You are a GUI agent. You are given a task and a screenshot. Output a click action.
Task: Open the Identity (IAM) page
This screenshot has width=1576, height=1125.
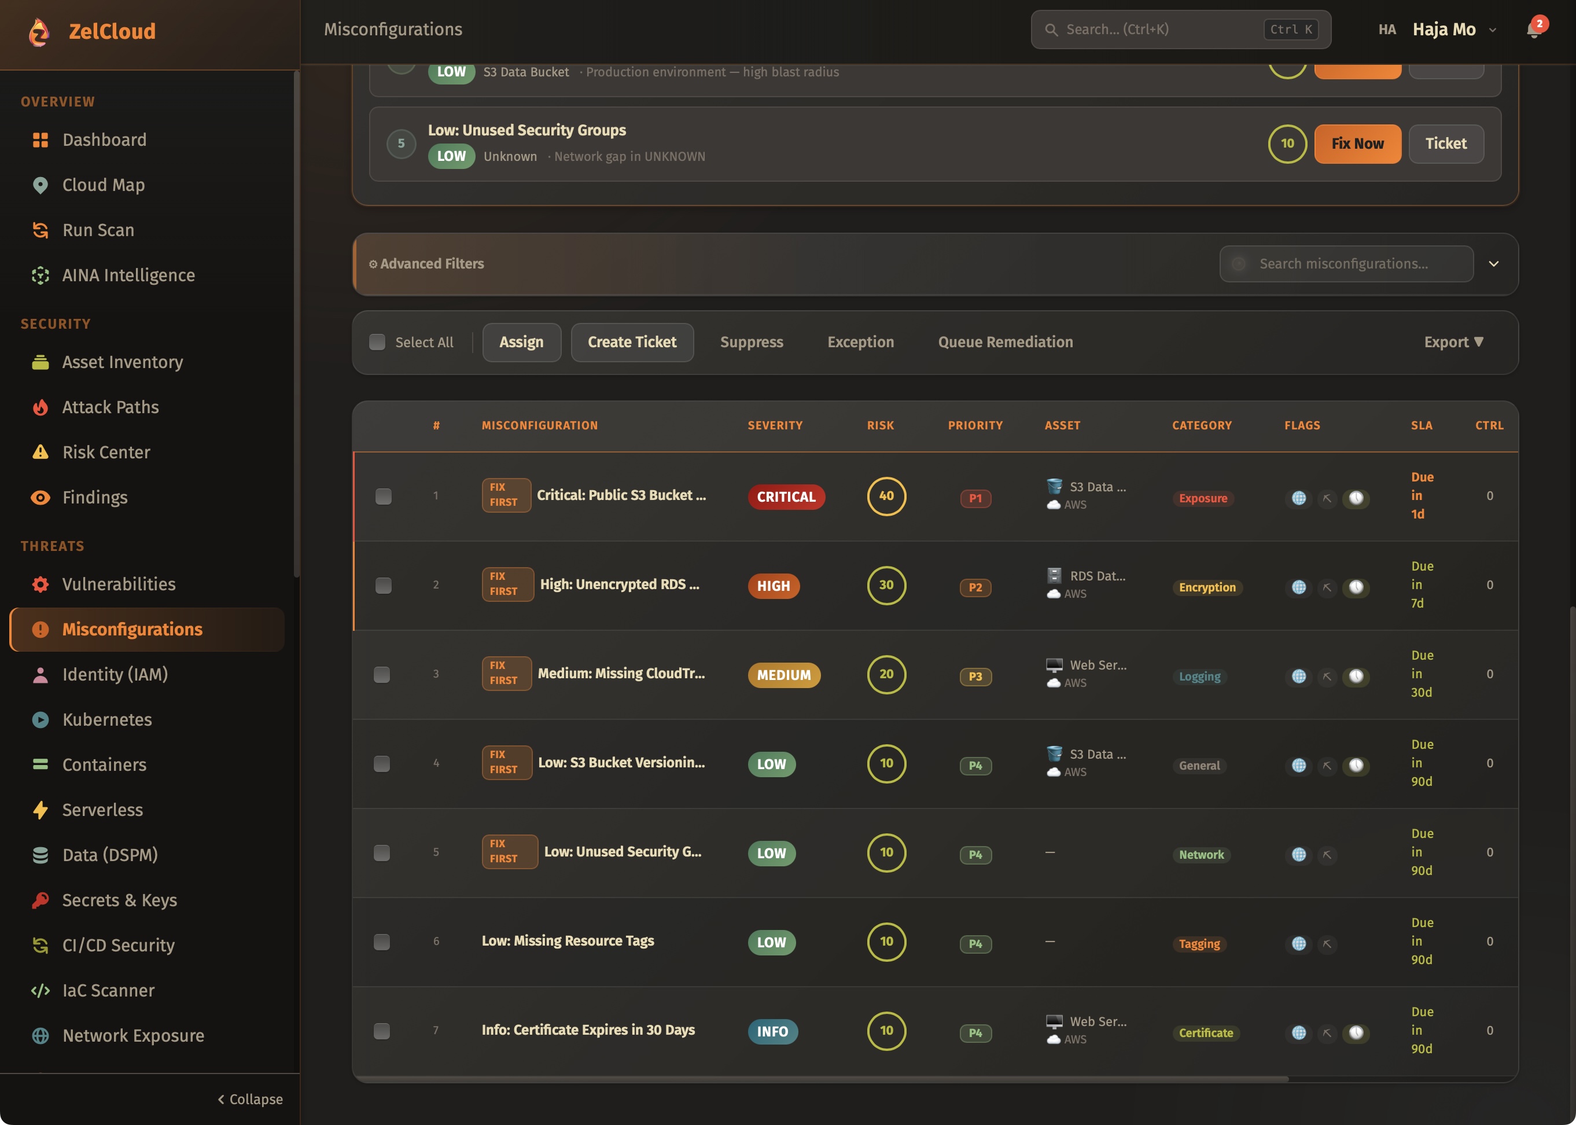tap(115, 674)
